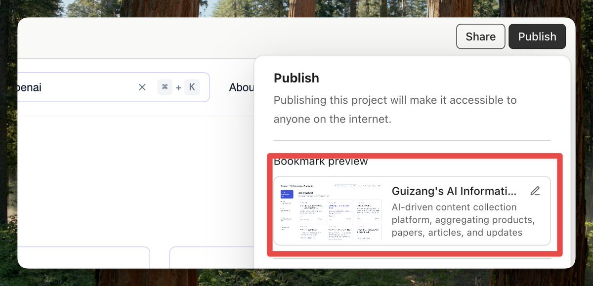
Task: Click the K shortcut key badge
Action: click(x=192, y=87)
